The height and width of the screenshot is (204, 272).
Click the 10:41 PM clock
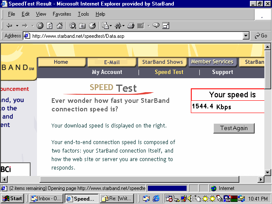(258, 198)
